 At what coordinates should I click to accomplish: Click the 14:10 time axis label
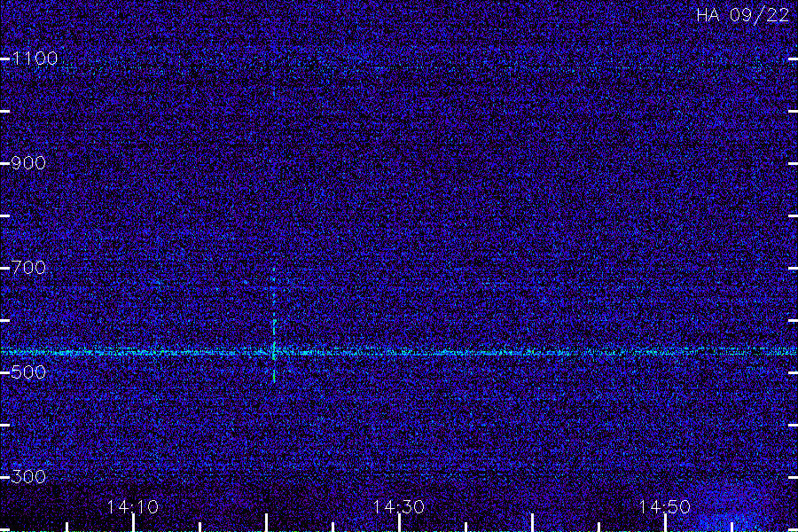[133, 507]
